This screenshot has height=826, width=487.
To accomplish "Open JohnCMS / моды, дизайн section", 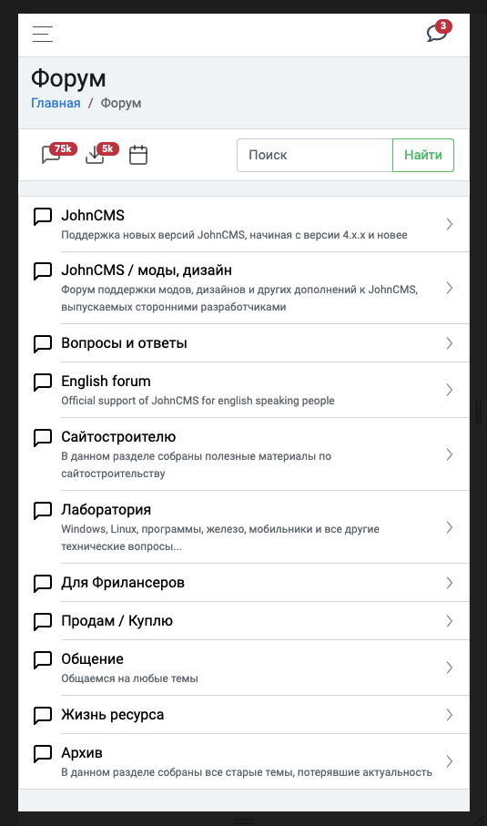I will pos(244,288).
